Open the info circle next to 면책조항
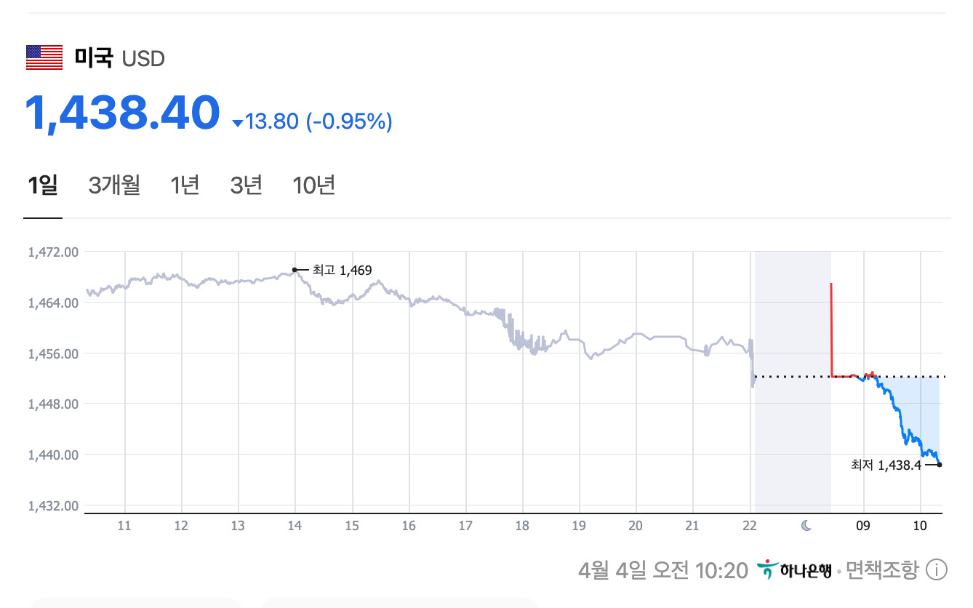Screen dimensions: 973x608 pos(937,570)
